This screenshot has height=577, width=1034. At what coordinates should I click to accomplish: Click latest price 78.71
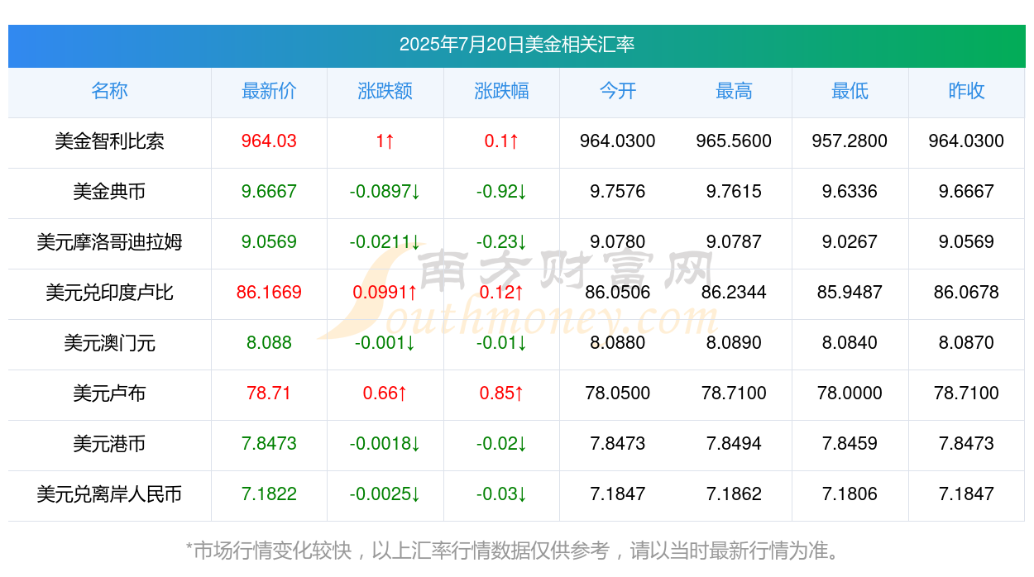point(269,393)
